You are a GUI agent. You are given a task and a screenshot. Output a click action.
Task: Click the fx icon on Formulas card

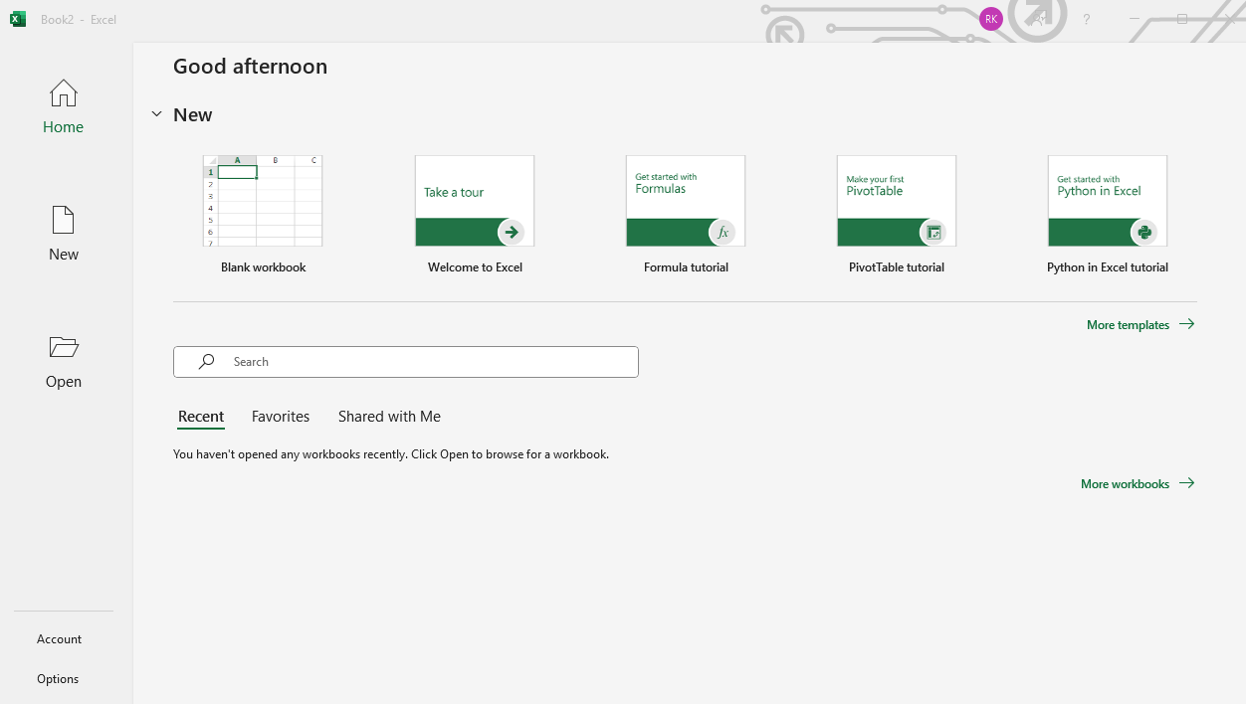(x=722, y=233)
